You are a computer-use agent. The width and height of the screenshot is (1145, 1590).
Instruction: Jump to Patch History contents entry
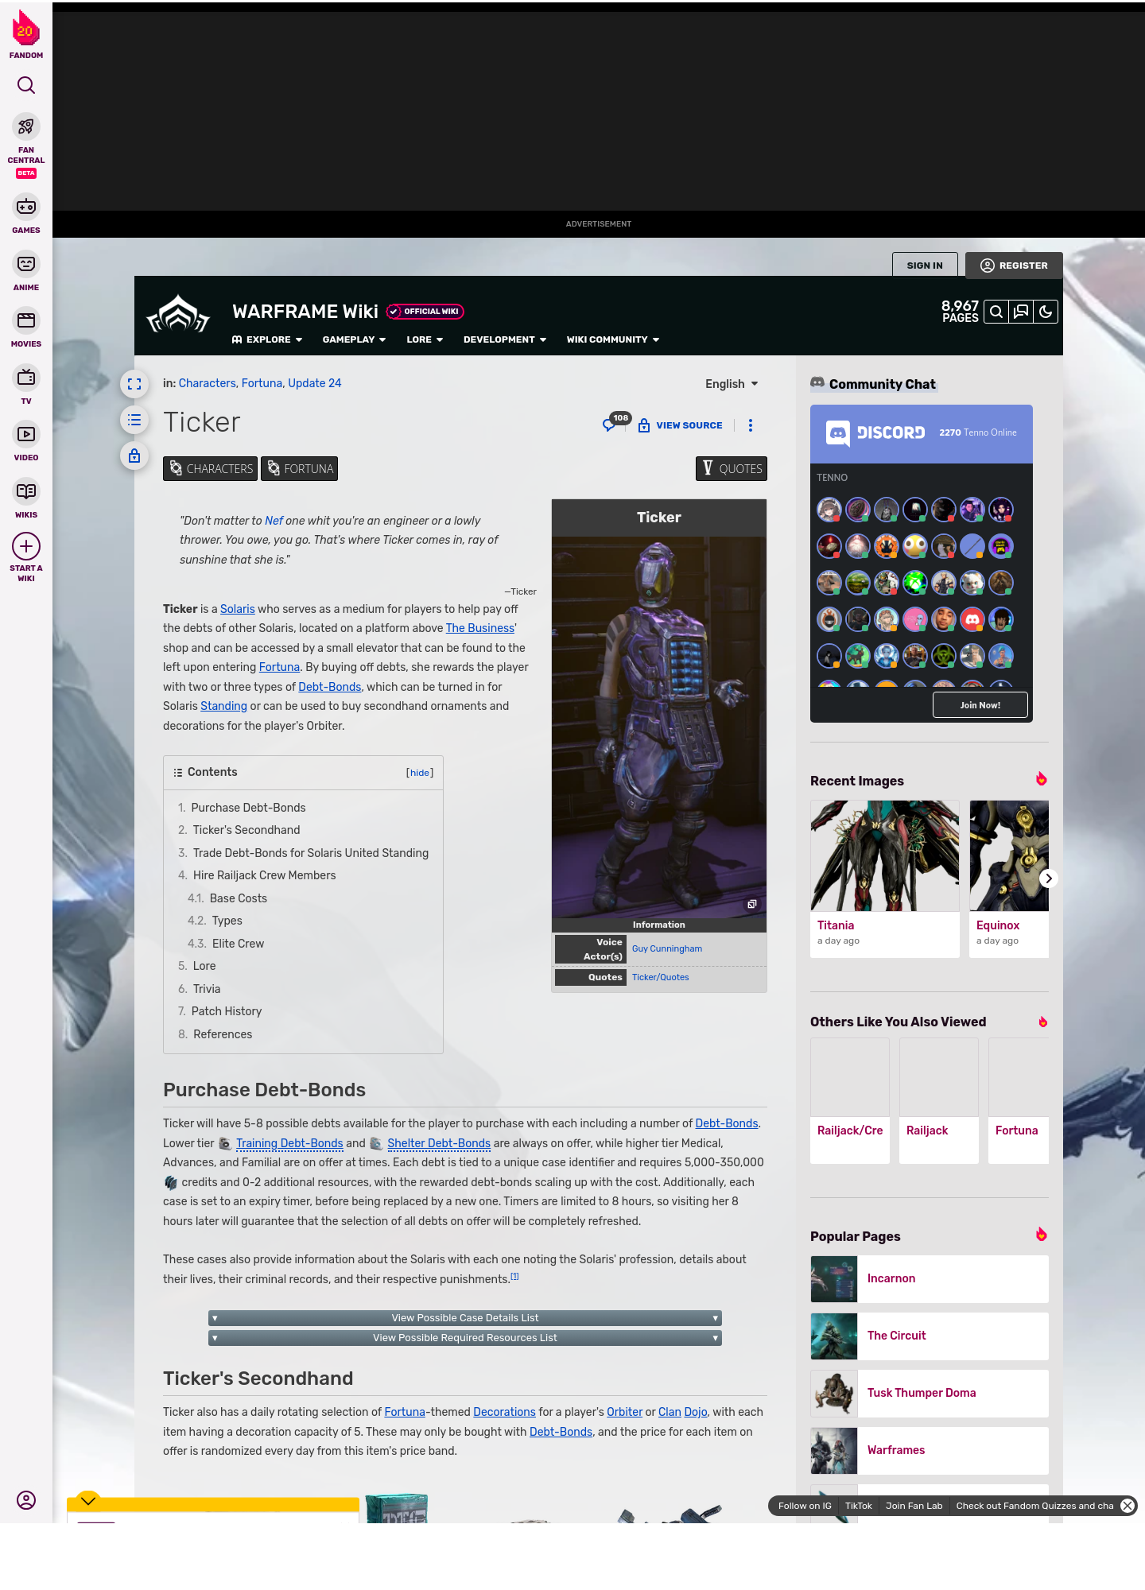(x=227, y=1011)
